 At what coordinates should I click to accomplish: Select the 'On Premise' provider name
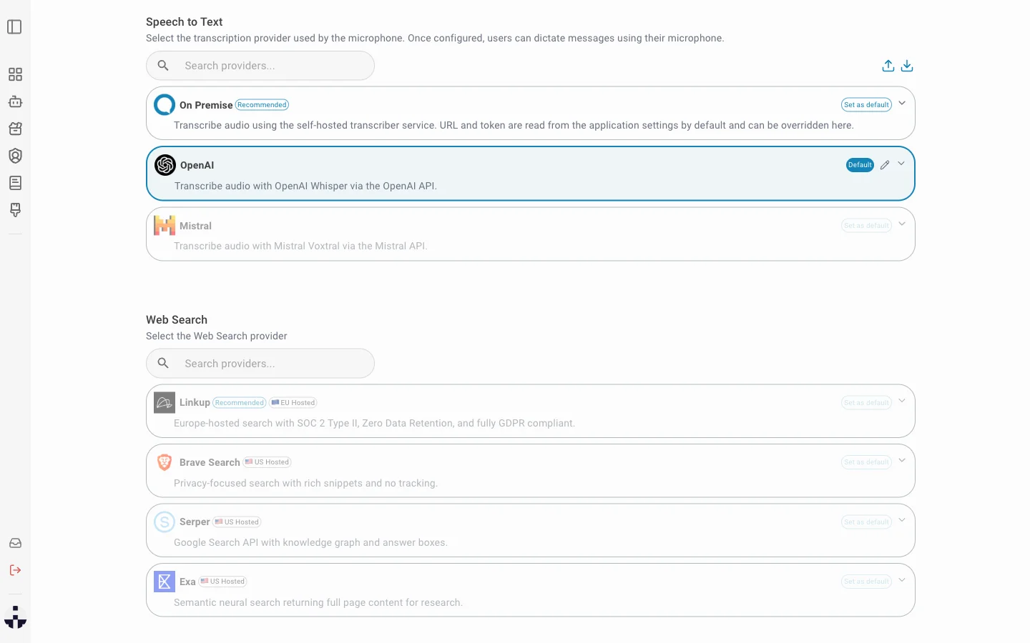(206, 105)
